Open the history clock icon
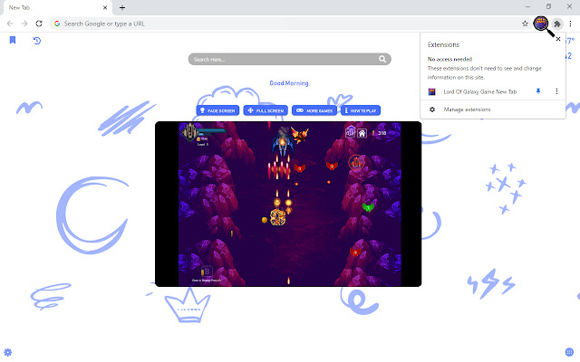Screen dimensions: 580x362 (36, 40)
